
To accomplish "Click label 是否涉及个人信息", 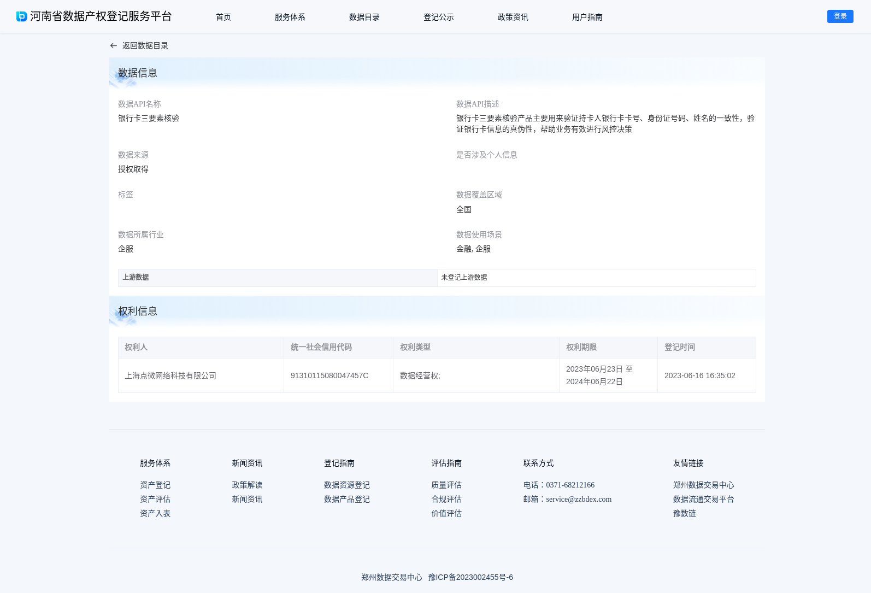I will 487,155.
